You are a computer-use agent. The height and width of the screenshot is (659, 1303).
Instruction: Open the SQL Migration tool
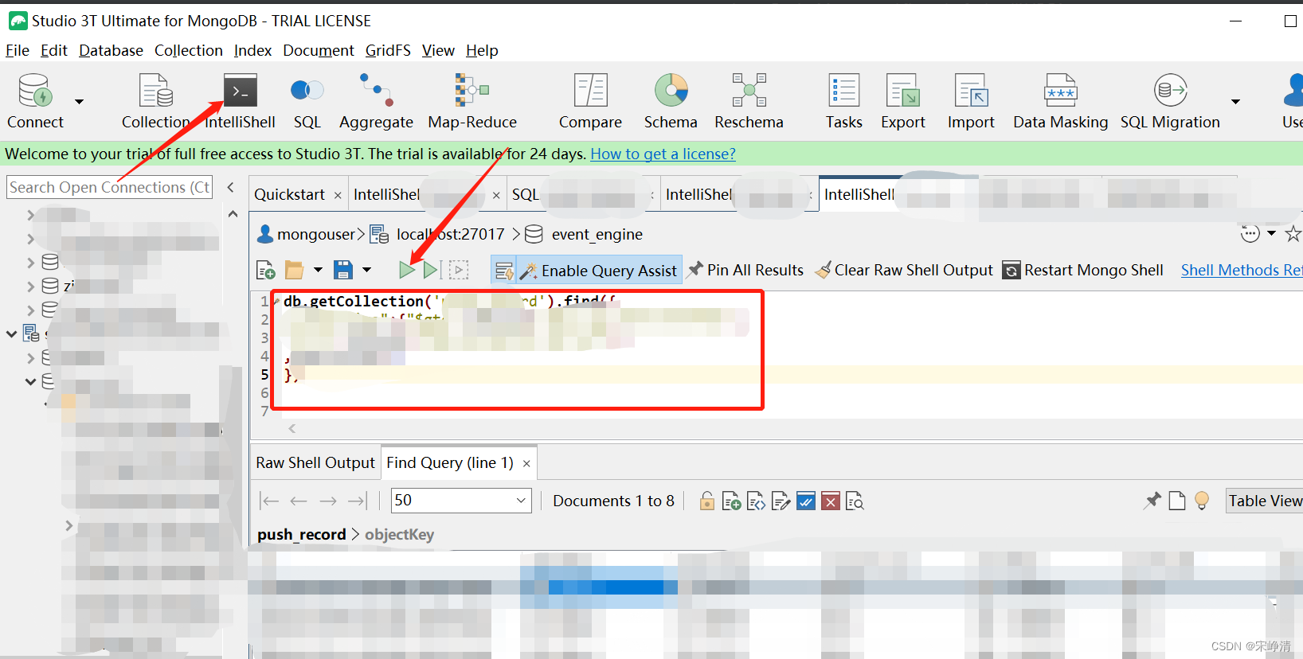click(x=1170, y=101)
